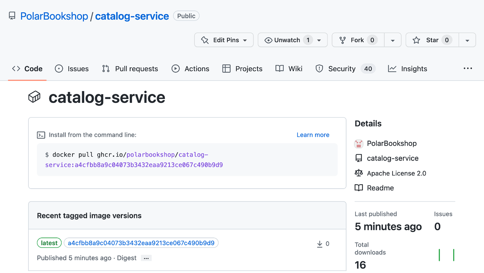Click the Total downloads count 16
The image size is (484, 273).
(360, 265)
